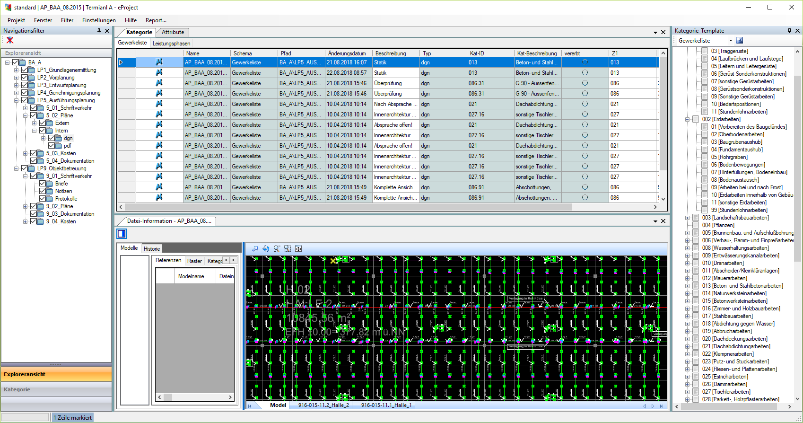Image resolution: width=803 pixels, height=423 pixels.
Task: Select the 916-015-11.2_Halle_2 sheet tab
Action: pos(323,405)
